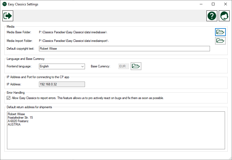The image size is (232, 160).
Task: Open the support headset icon
Action: coord(224,16)
